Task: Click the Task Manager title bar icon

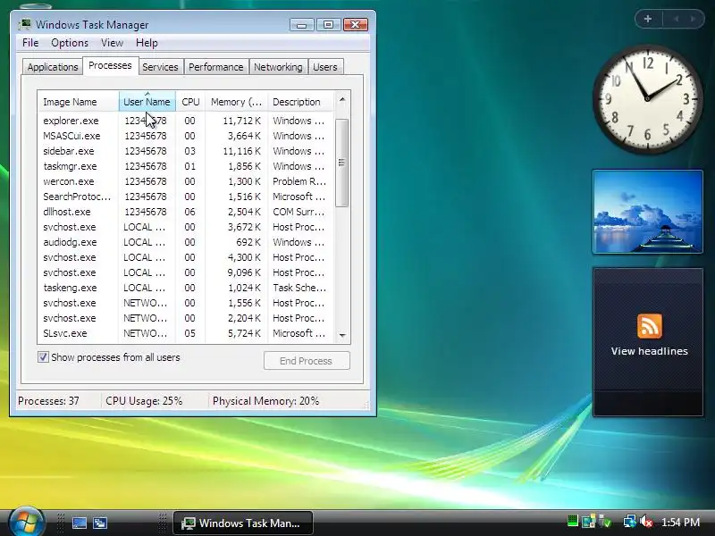Action: click(x=26, y=24)
